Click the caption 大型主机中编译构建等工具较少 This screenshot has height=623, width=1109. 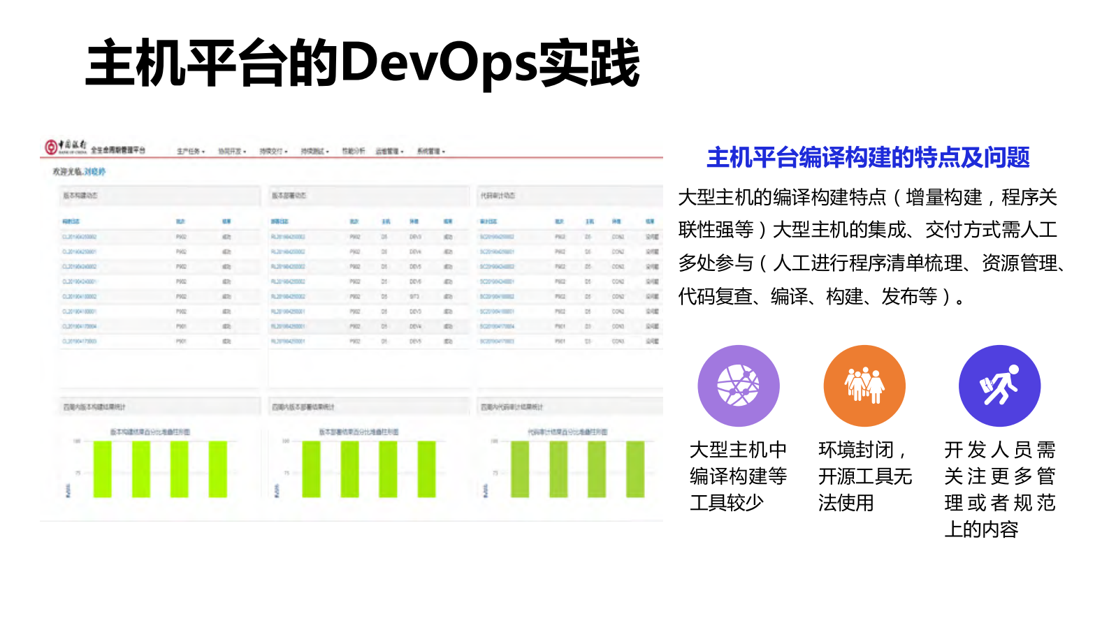click(738, 476)
